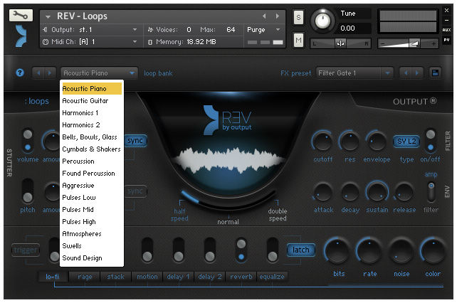
Task: Open the Filter Gate 1 FX preset dropdown
Action: pyautogui.click(x=354, y=73)
